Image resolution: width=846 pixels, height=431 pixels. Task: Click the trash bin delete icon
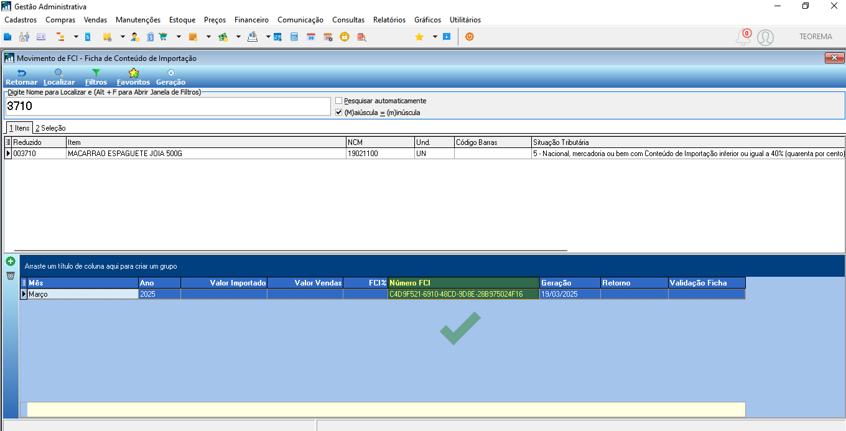coord(11,276)
